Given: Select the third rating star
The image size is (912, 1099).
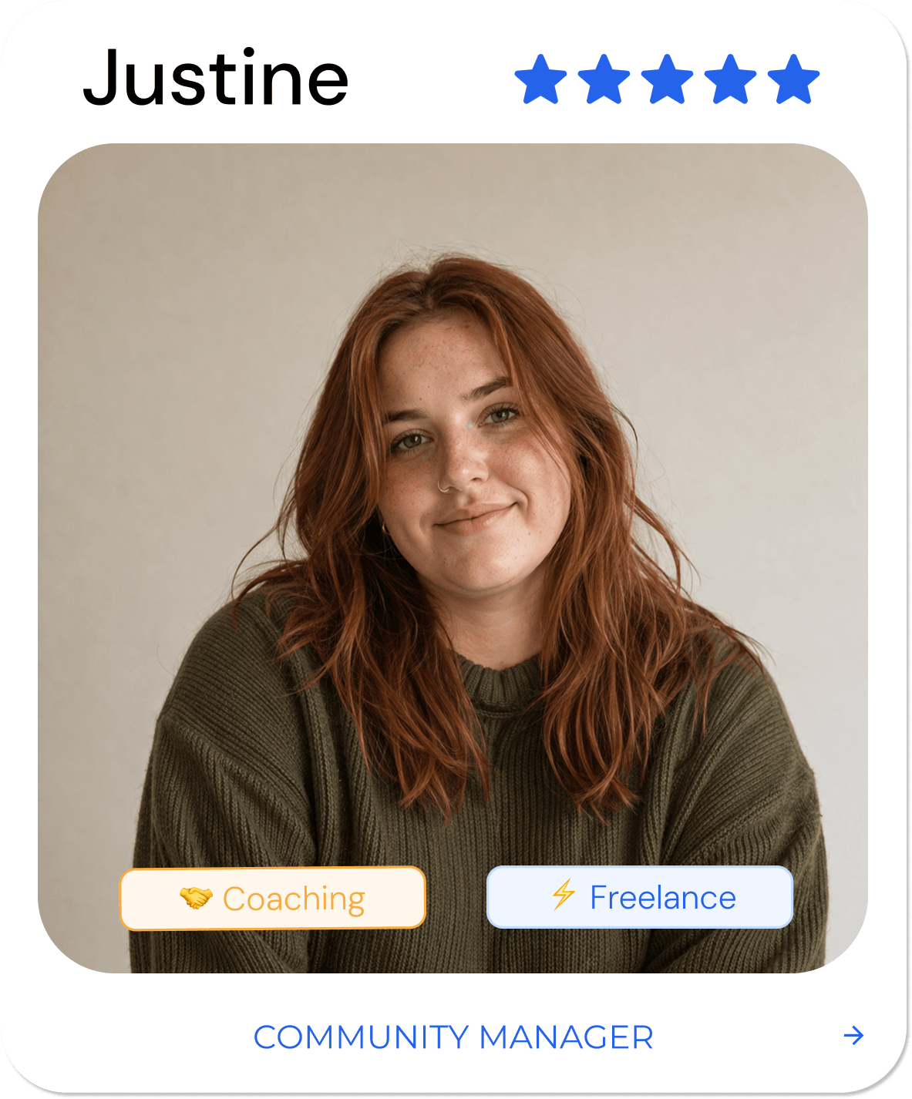Looking at the screenshot, I should (667, 79).
